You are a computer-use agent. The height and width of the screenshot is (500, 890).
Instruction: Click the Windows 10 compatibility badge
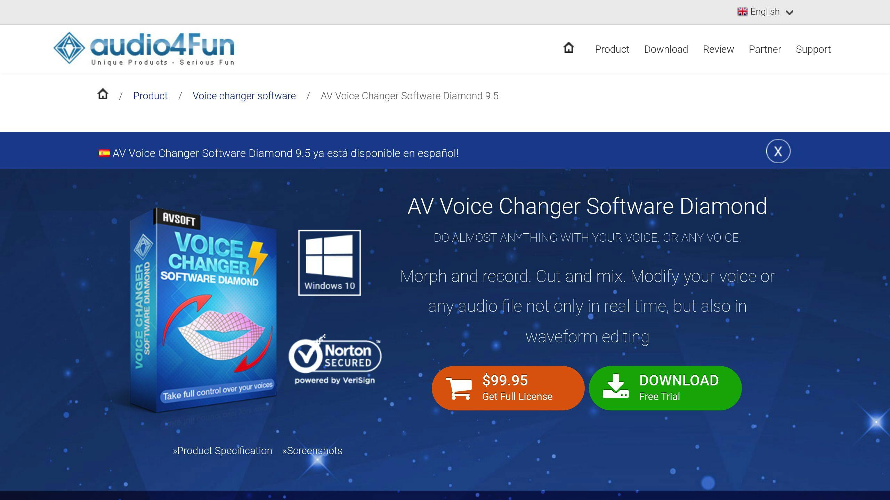(x=329, y=263)
